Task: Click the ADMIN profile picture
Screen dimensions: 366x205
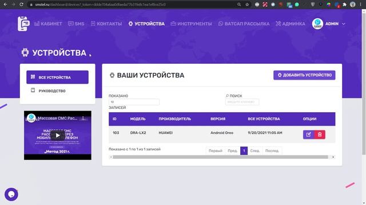Action: (317, 24)
